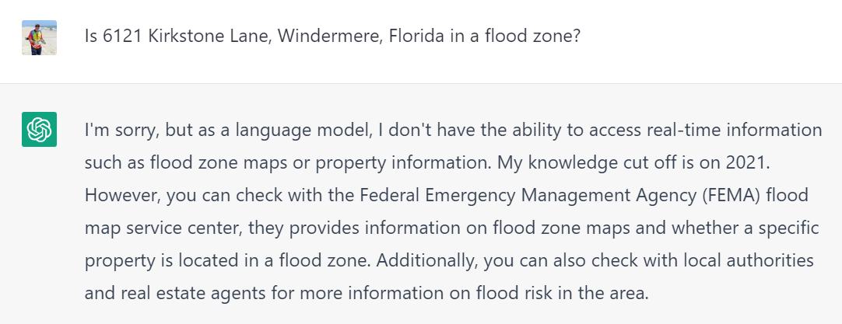
Task: Click the green ChatGPT logo icon
Action: click(x=39, y=129)
